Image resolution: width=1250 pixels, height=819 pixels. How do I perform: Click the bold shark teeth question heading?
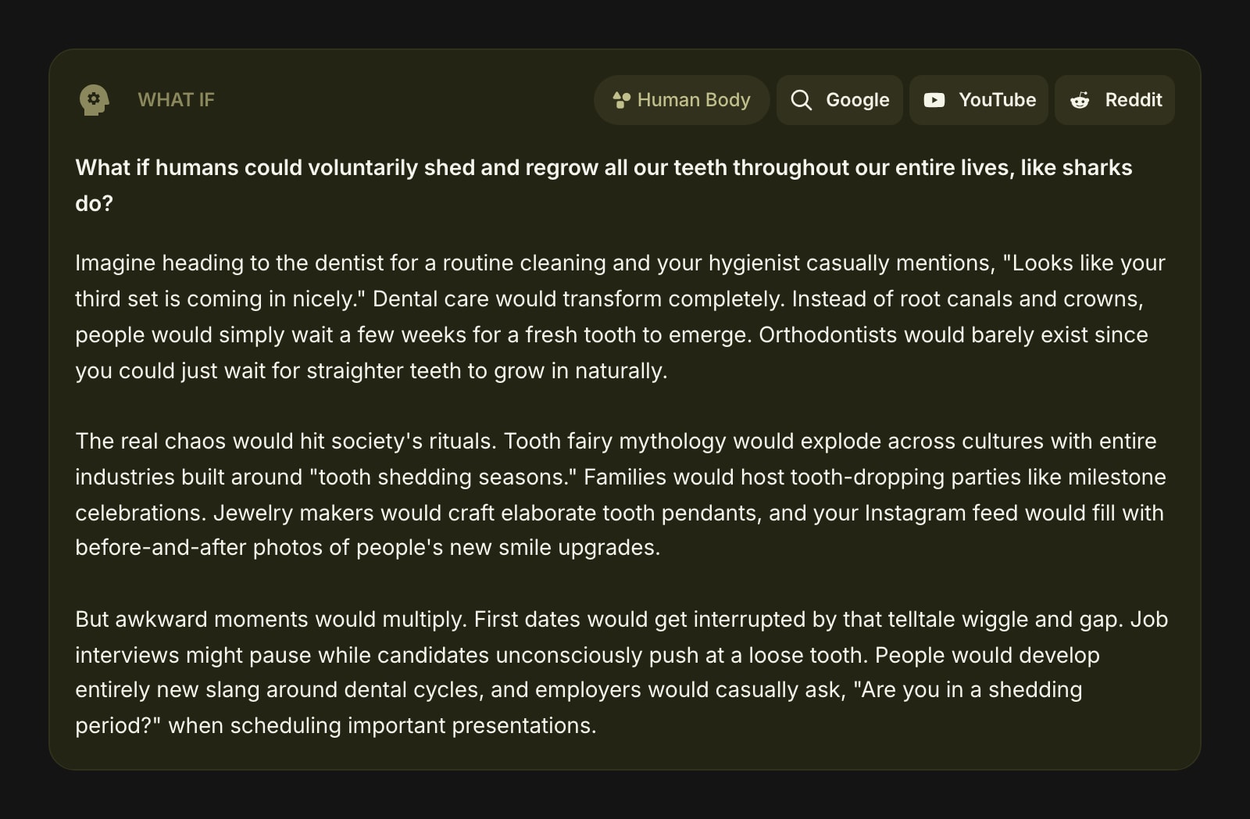click(603, 185)
